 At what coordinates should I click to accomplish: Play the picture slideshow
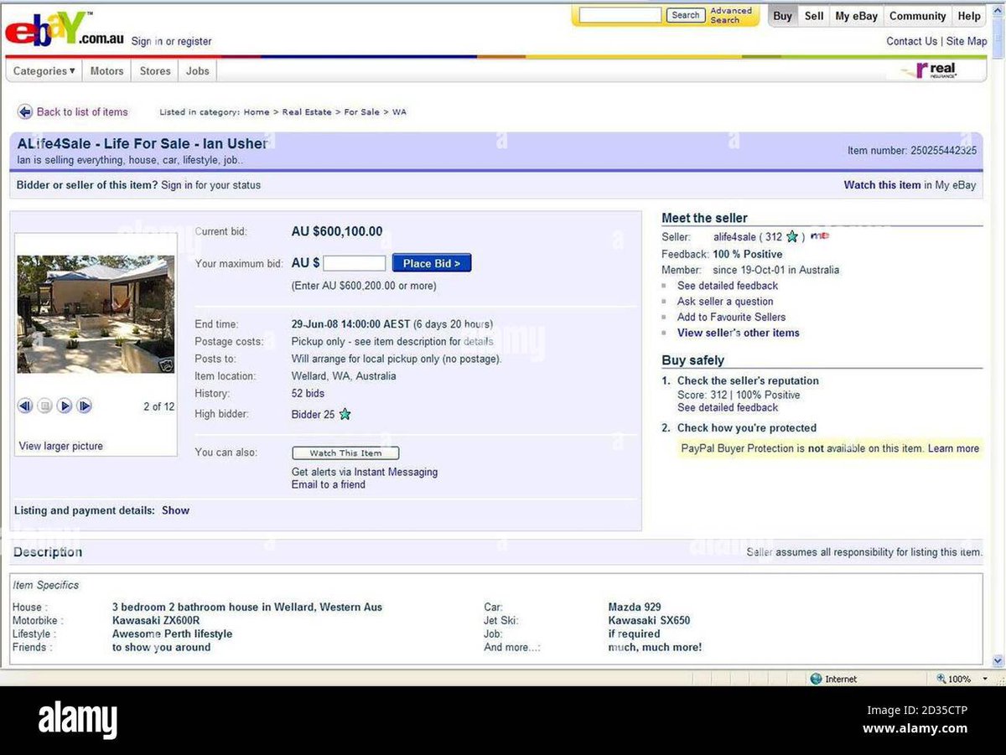pos(65,406)
